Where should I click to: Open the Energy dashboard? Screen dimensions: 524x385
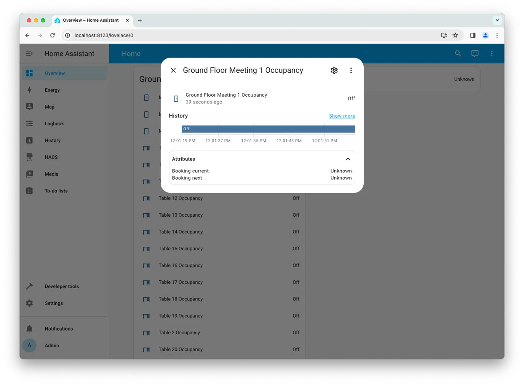(x=52, y=90)
